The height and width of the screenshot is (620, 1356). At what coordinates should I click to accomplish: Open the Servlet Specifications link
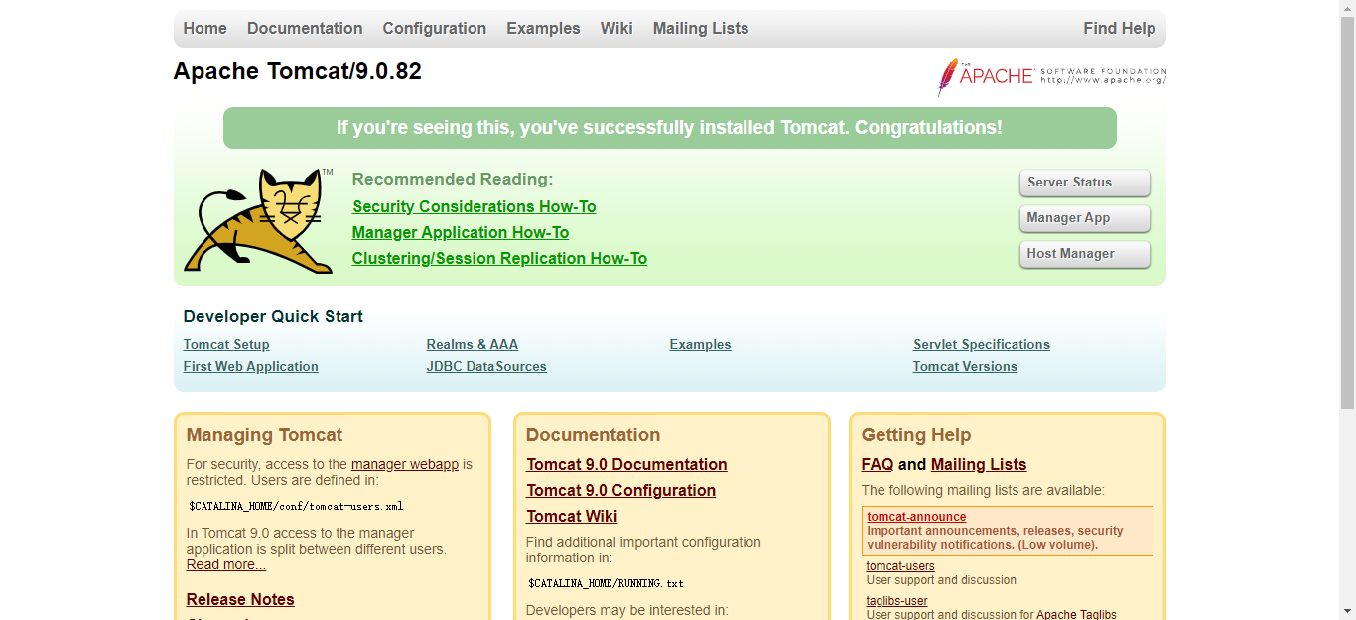click(x=982, y=345)
